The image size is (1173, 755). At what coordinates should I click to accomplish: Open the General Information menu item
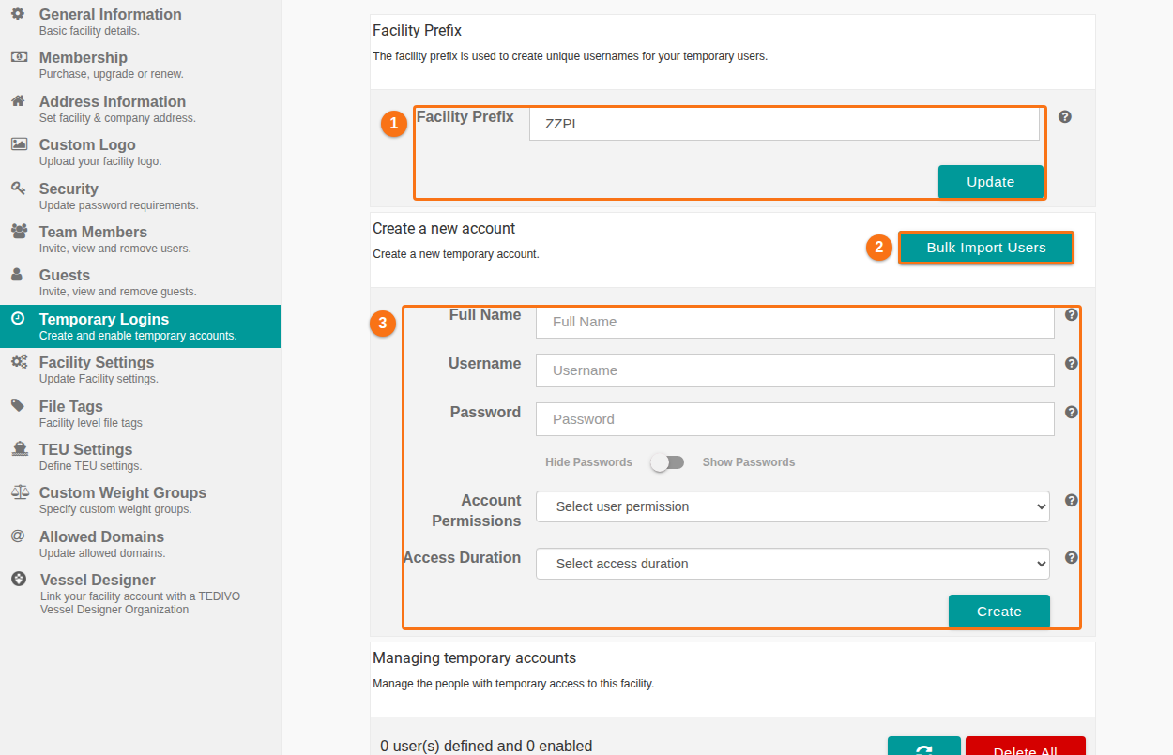(140, 22)
